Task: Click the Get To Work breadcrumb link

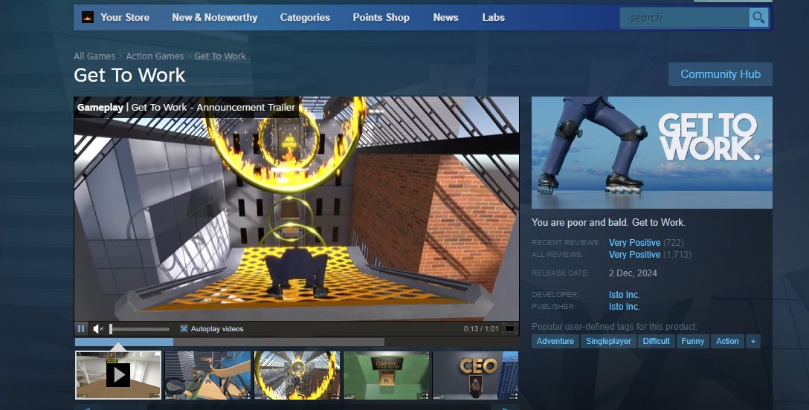Action: tap(220, 56)
